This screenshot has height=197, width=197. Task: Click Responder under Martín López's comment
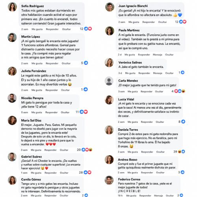pos(52,63)
